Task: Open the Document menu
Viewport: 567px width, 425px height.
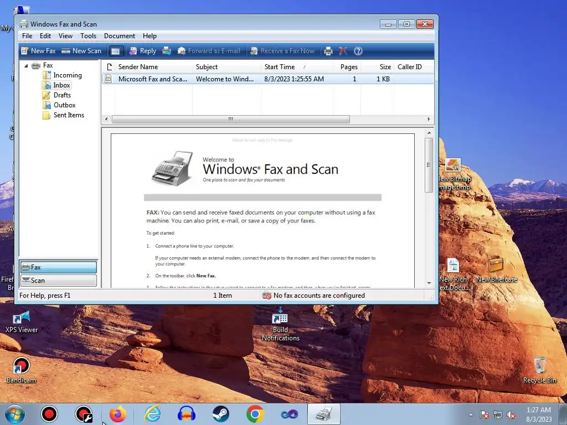Action: tap(120, 36)
